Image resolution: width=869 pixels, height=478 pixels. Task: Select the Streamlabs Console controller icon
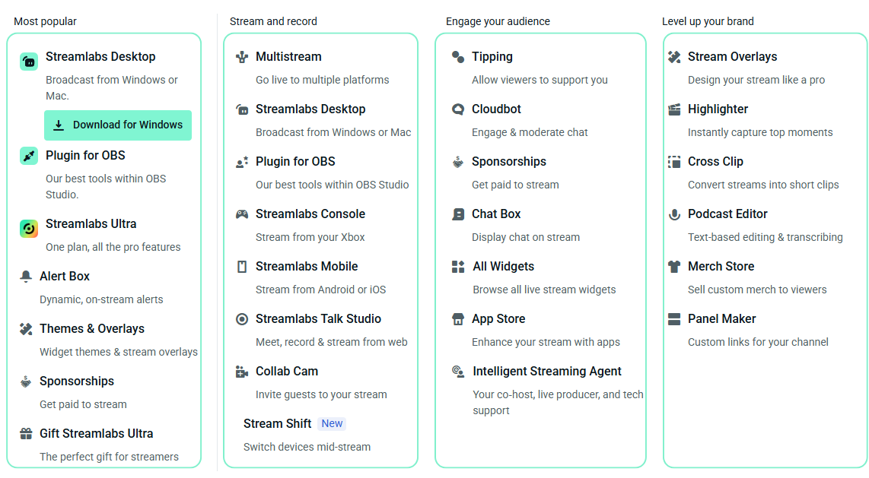coord(241,214)
